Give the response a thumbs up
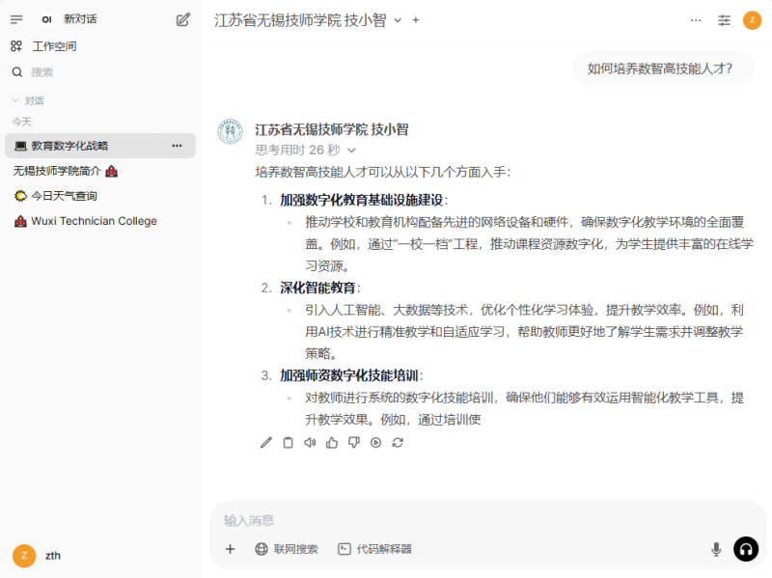The image size is (772, 578). click(x=332, y=443)
